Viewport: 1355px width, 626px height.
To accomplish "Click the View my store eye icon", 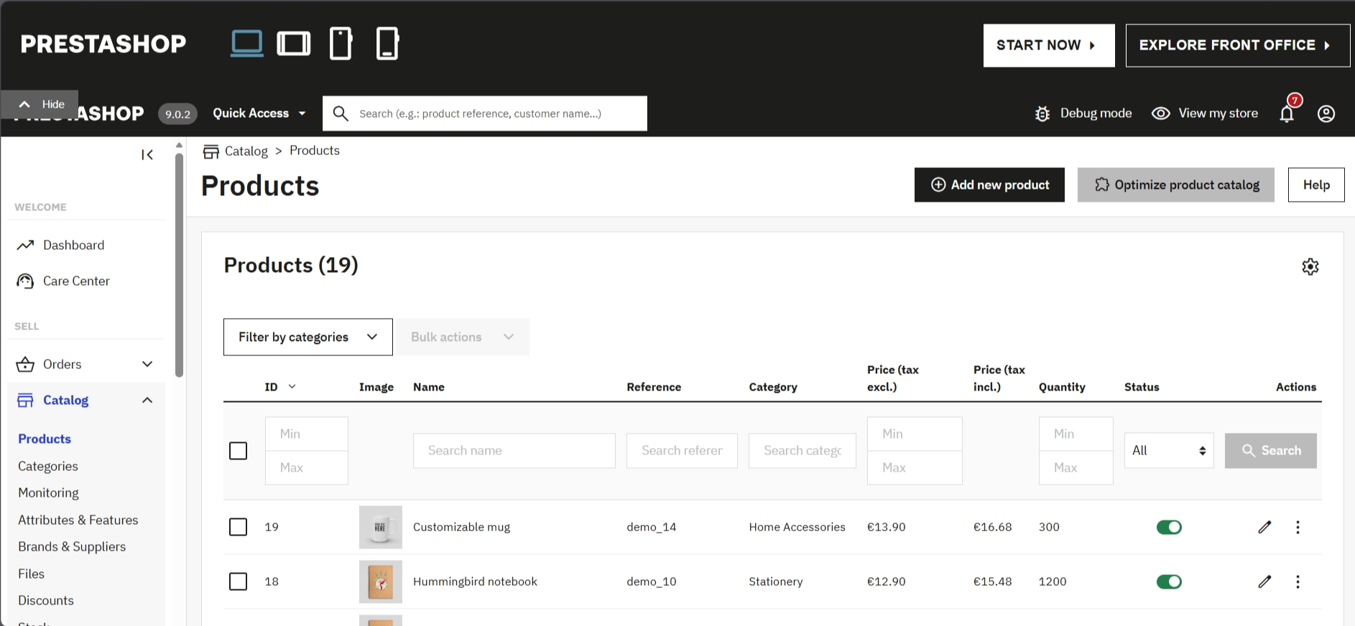I will point(1161,113).
